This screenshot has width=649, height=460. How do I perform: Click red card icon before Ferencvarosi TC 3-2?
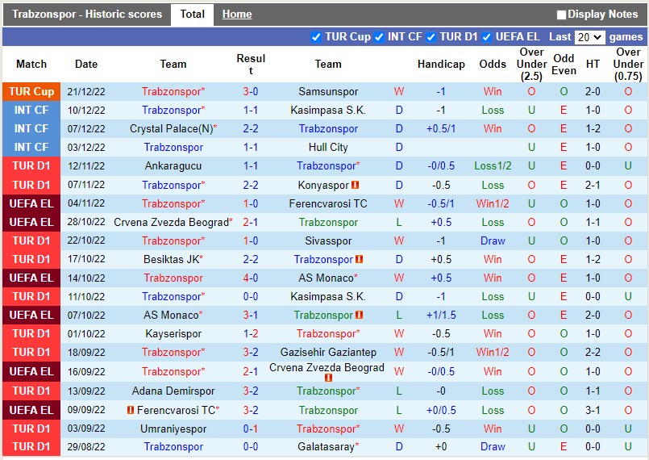coord(130,410)
